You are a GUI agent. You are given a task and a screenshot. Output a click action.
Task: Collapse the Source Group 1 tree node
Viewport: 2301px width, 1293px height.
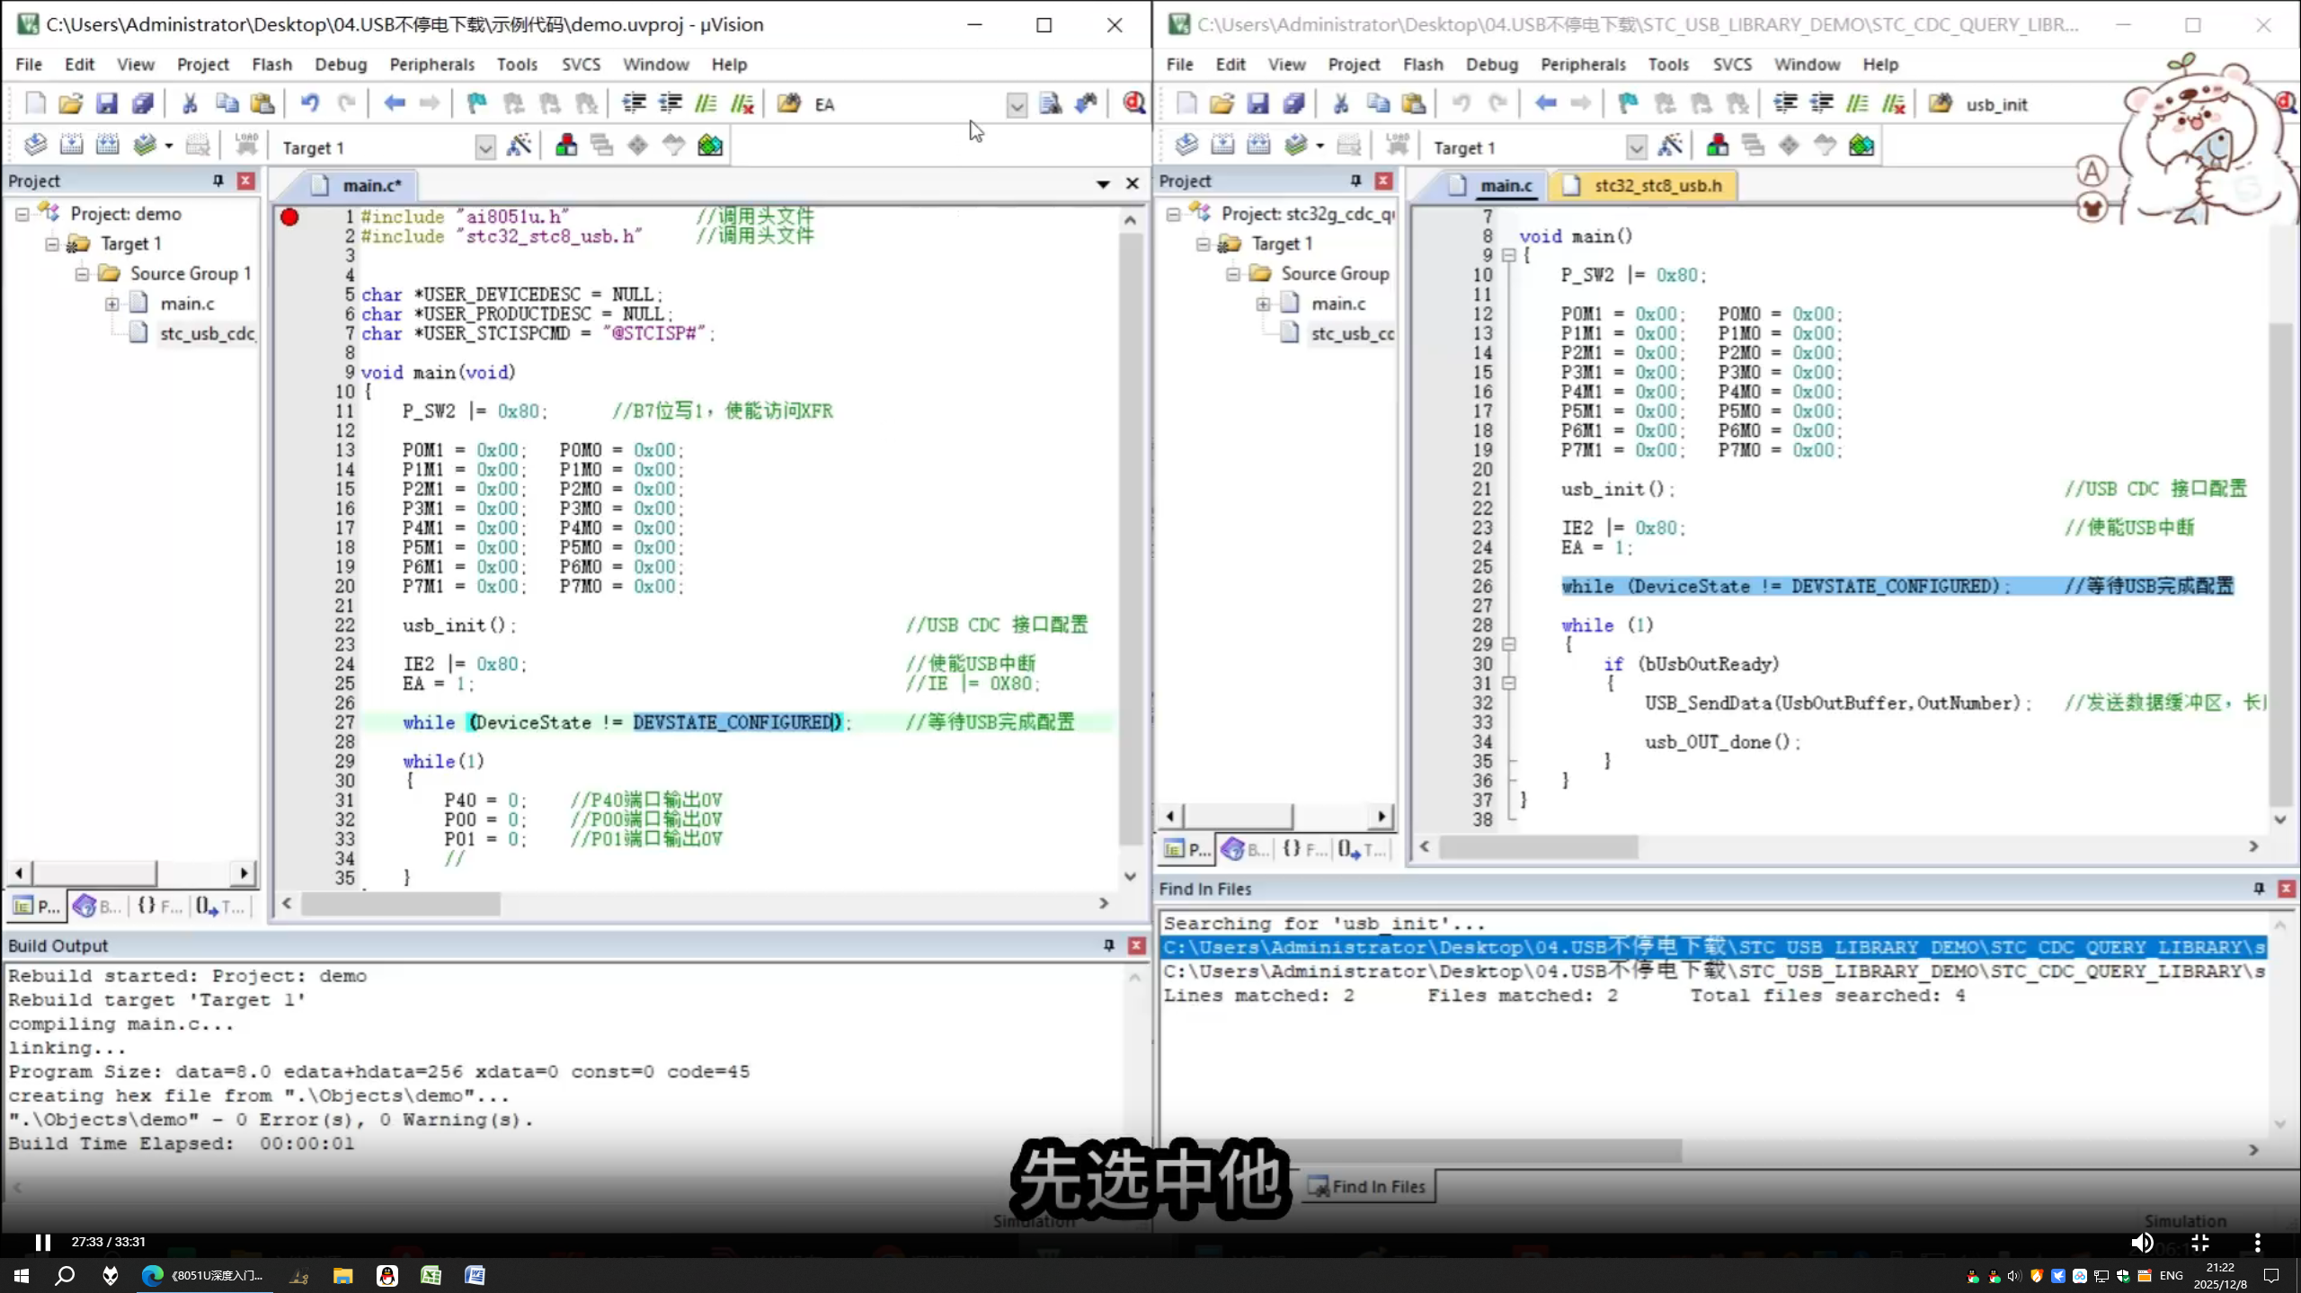point(83,275)
